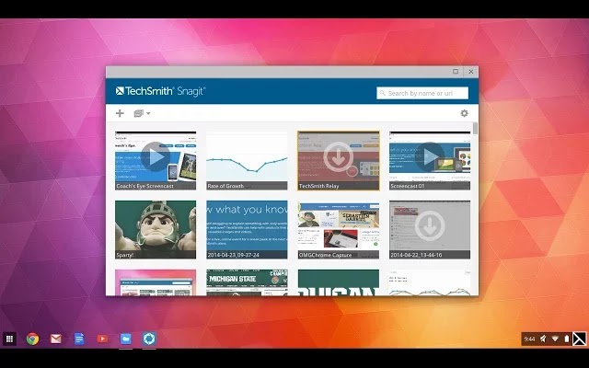Download the 2014-04-22_13-44-16 capture

point(430,225)
